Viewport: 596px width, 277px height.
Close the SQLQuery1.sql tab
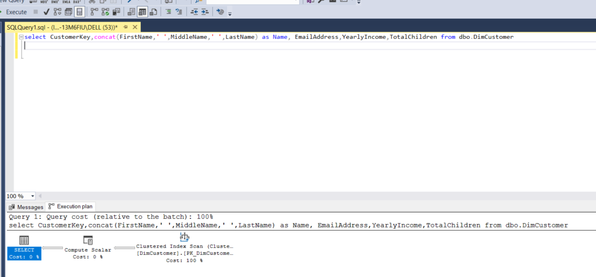[x=134, y=27]
